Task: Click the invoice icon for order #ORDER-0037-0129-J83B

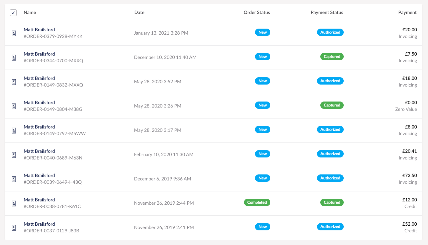Action: click(14, 228)
